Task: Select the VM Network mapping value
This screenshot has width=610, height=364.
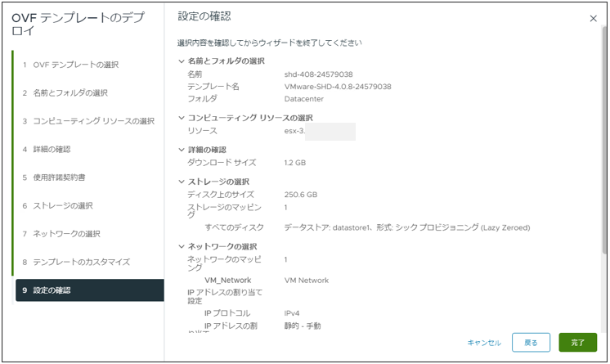Action: pos(307,281)
